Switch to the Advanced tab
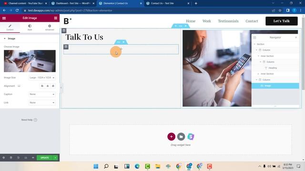305x171 pixels. (x=50, y=28)
